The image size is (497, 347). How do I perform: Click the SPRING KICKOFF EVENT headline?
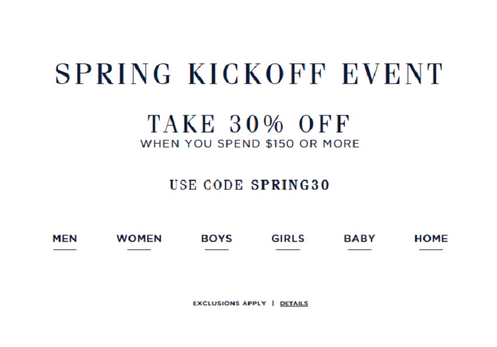[249, 74]
